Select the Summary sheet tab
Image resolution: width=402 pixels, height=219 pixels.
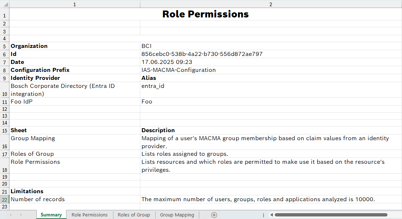[x=51, y=215]
